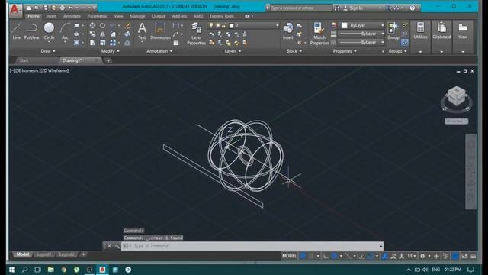Viewport: 488px width, 275px height.
Task: Open the Annotate ribbon tab
Action: 72,16
